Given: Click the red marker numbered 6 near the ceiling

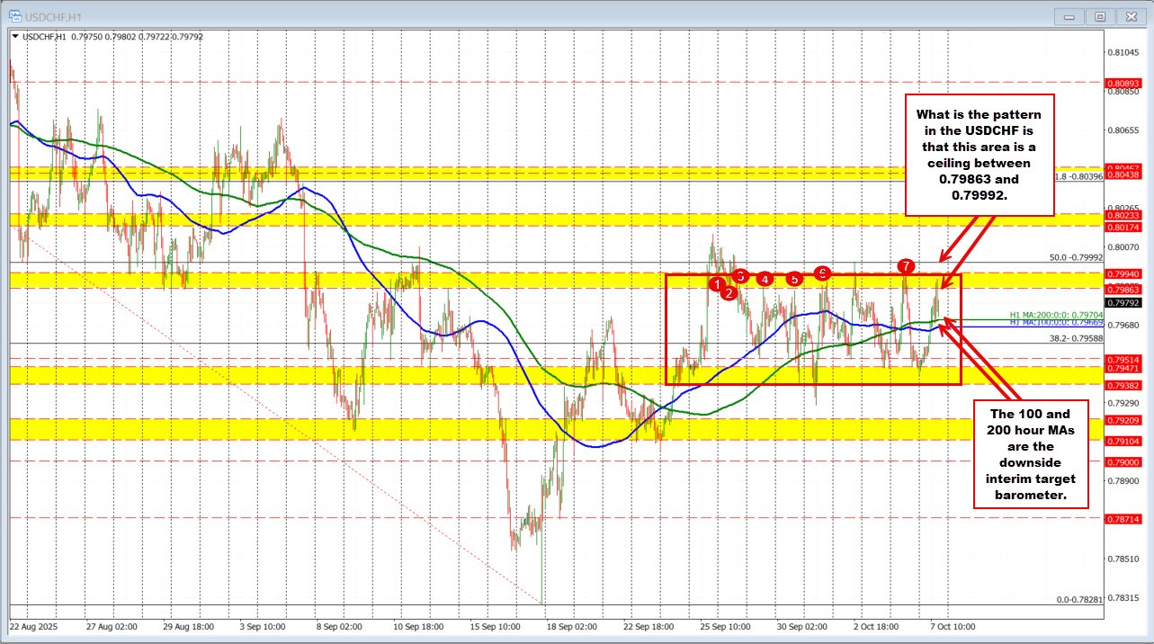Looking at the screenshot, I should pyautogui.click(x=822, y=273).
